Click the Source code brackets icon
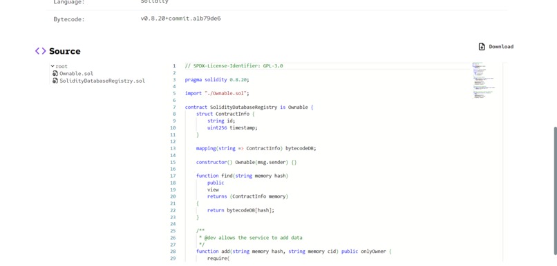This screenshot has height=266, width=557. [41, 51]
